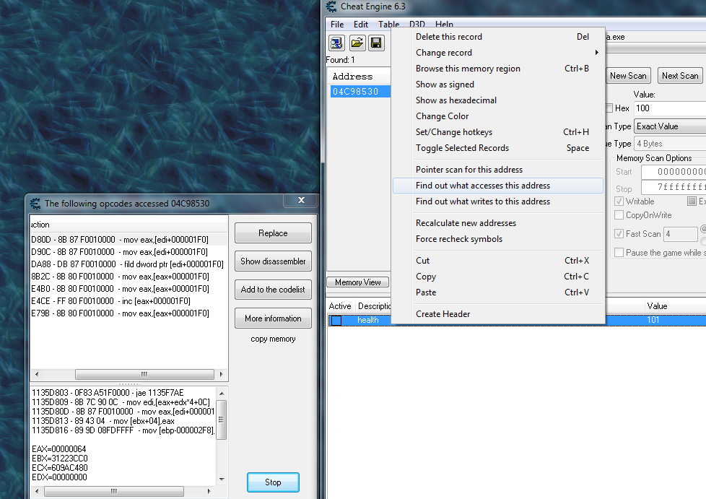Click the open process icon in toolbar

click(336, 43)
